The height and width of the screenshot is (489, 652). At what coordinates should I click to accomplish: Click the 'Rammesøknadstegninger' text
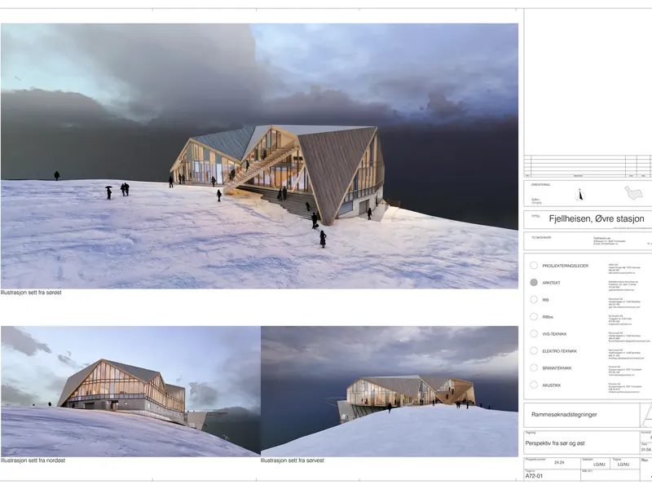564,415
